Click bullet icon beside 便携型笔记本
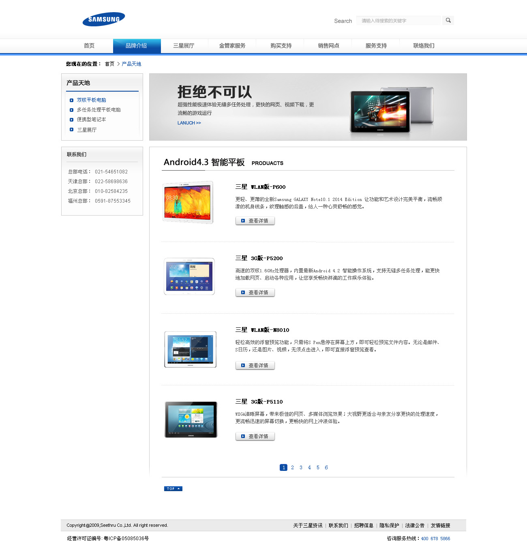Viewport: 527px width, 543px height. pyautogui.click(x=71, y=120)
